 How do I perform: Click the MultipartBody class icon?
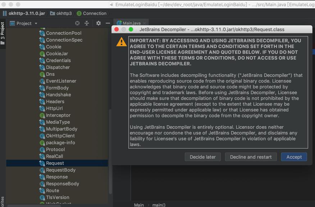click(x=42, y=129)
